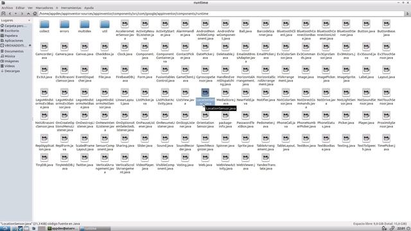Select the Camera.java file
Viewport: 411px width, 231px height.
tap(64, 49)
